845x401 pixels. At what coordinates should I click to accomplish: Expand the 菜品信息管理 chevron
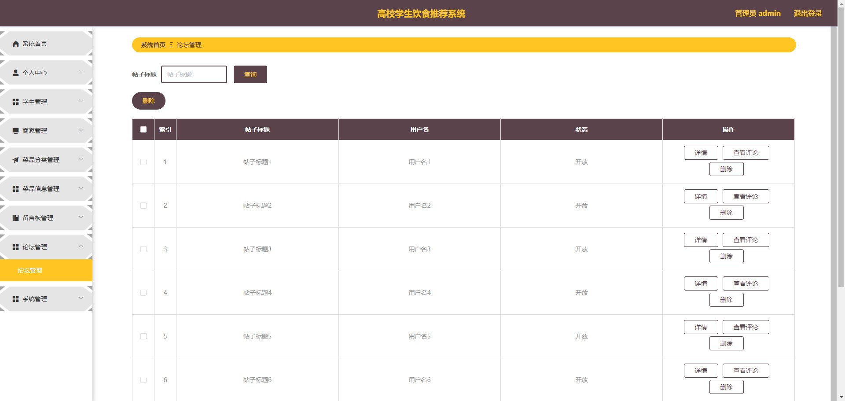click(81, 188)
